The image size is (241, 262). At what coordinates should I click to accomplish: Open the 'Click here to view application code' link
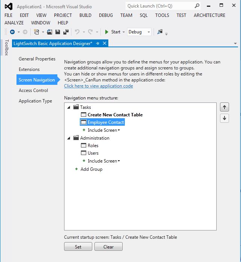click(99, 86)
